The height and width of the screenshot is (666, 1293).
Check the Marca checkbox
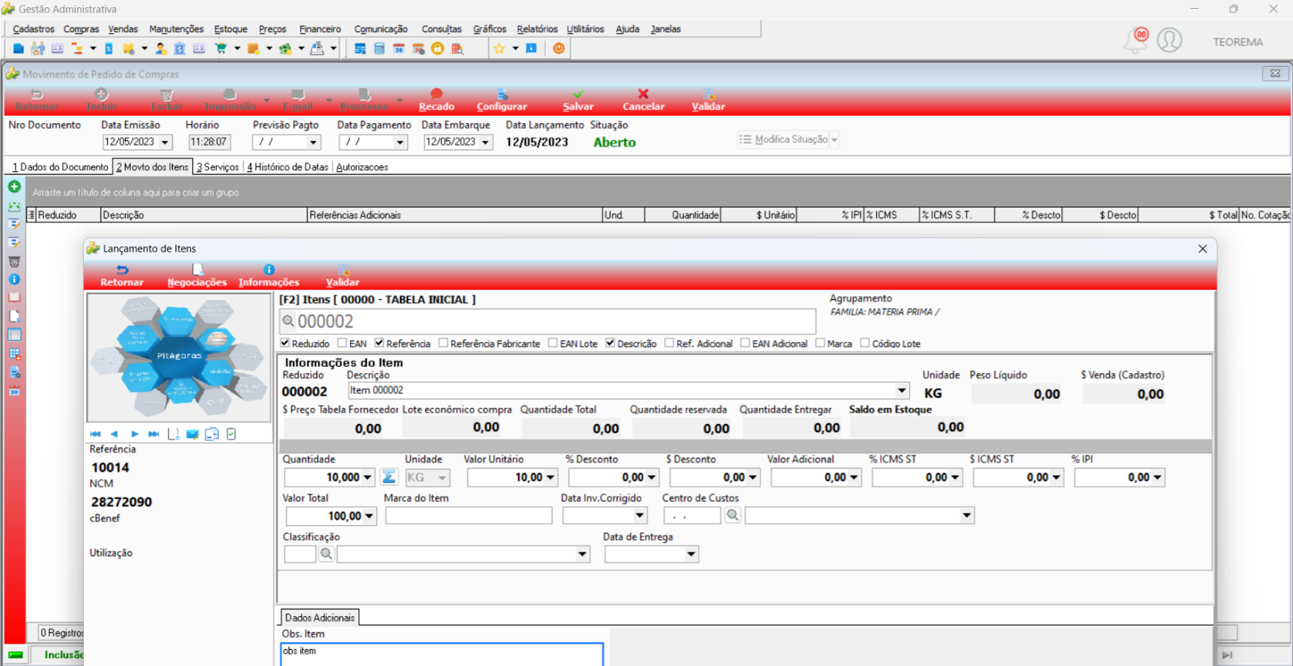tap(820, 343)
